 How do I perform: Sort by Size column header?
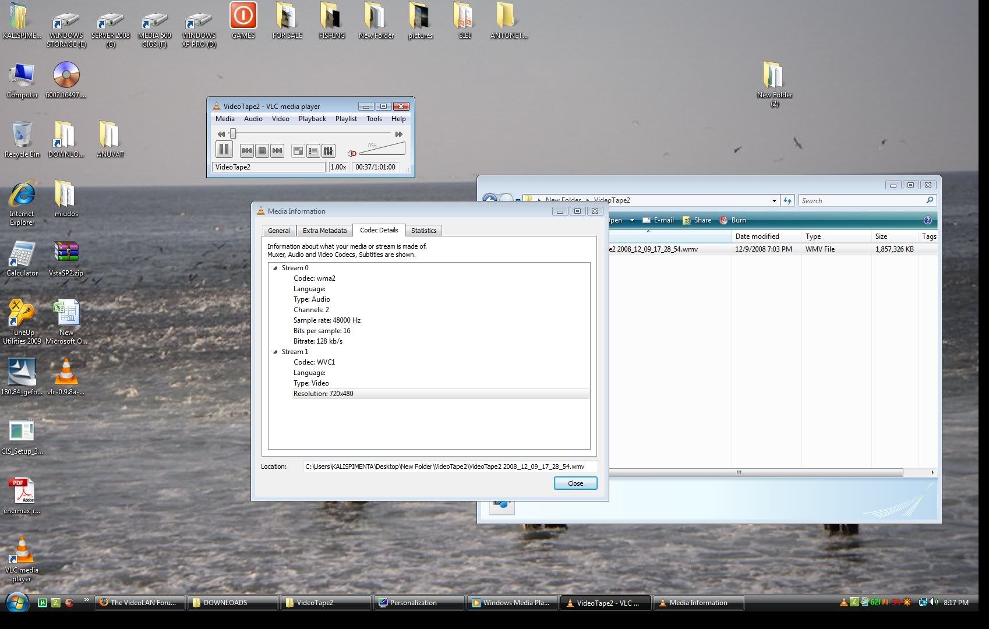(895, 236)
